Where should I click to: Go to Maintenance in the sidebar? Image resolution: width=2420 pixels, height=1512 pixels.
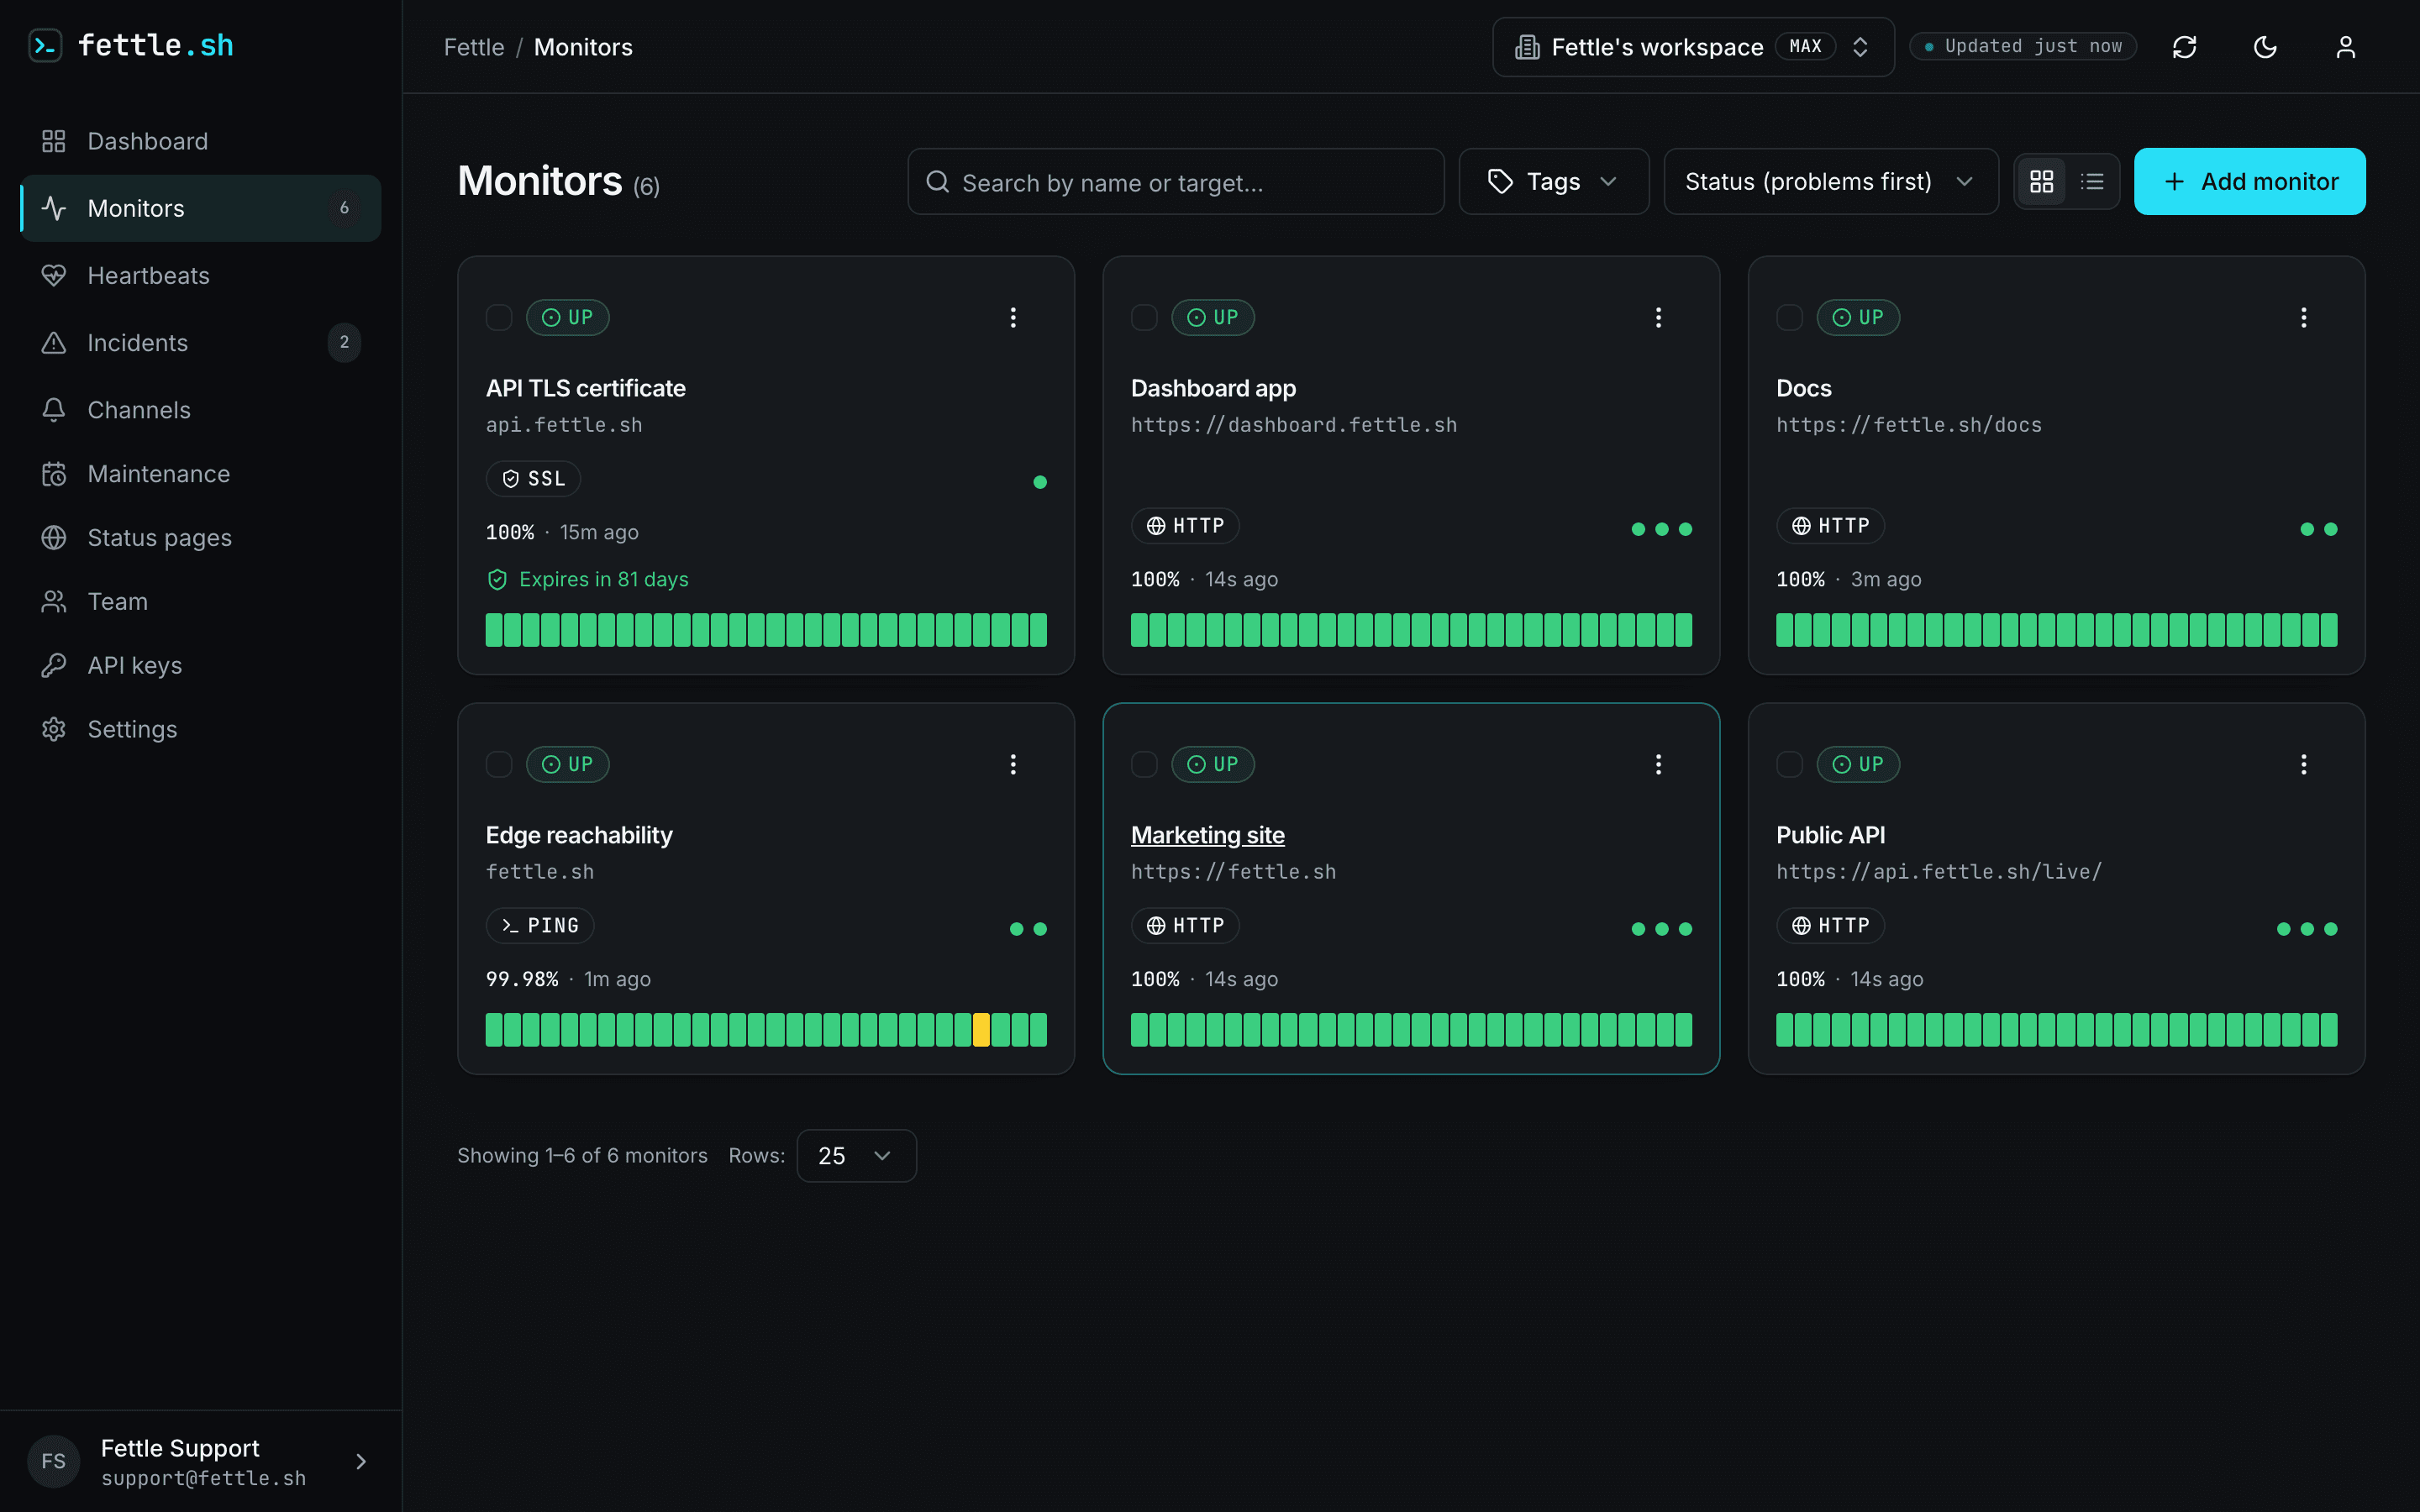click(x=201, y=474)
